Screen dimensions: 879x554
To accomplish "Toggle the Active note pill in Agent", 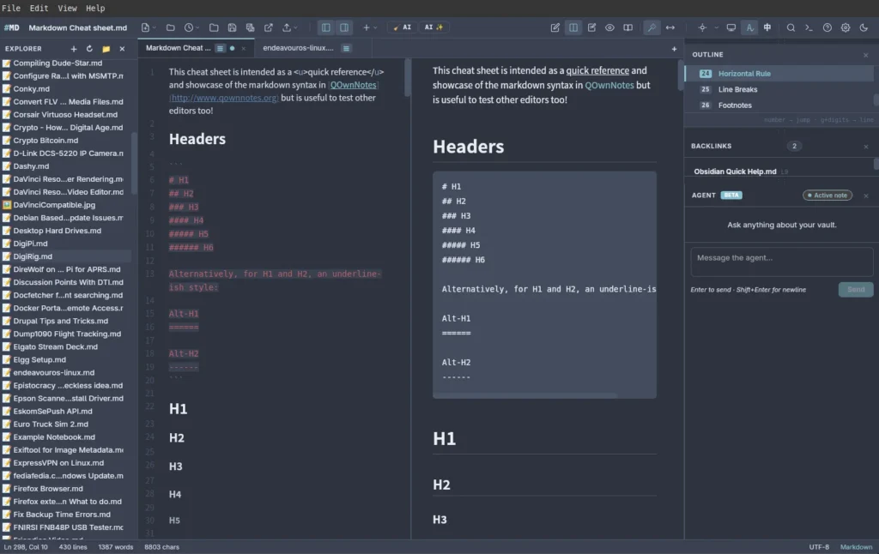I will click(x=827, y=195).
